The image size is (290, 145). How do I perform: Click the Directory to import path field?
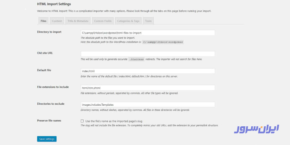click(148, 33)
